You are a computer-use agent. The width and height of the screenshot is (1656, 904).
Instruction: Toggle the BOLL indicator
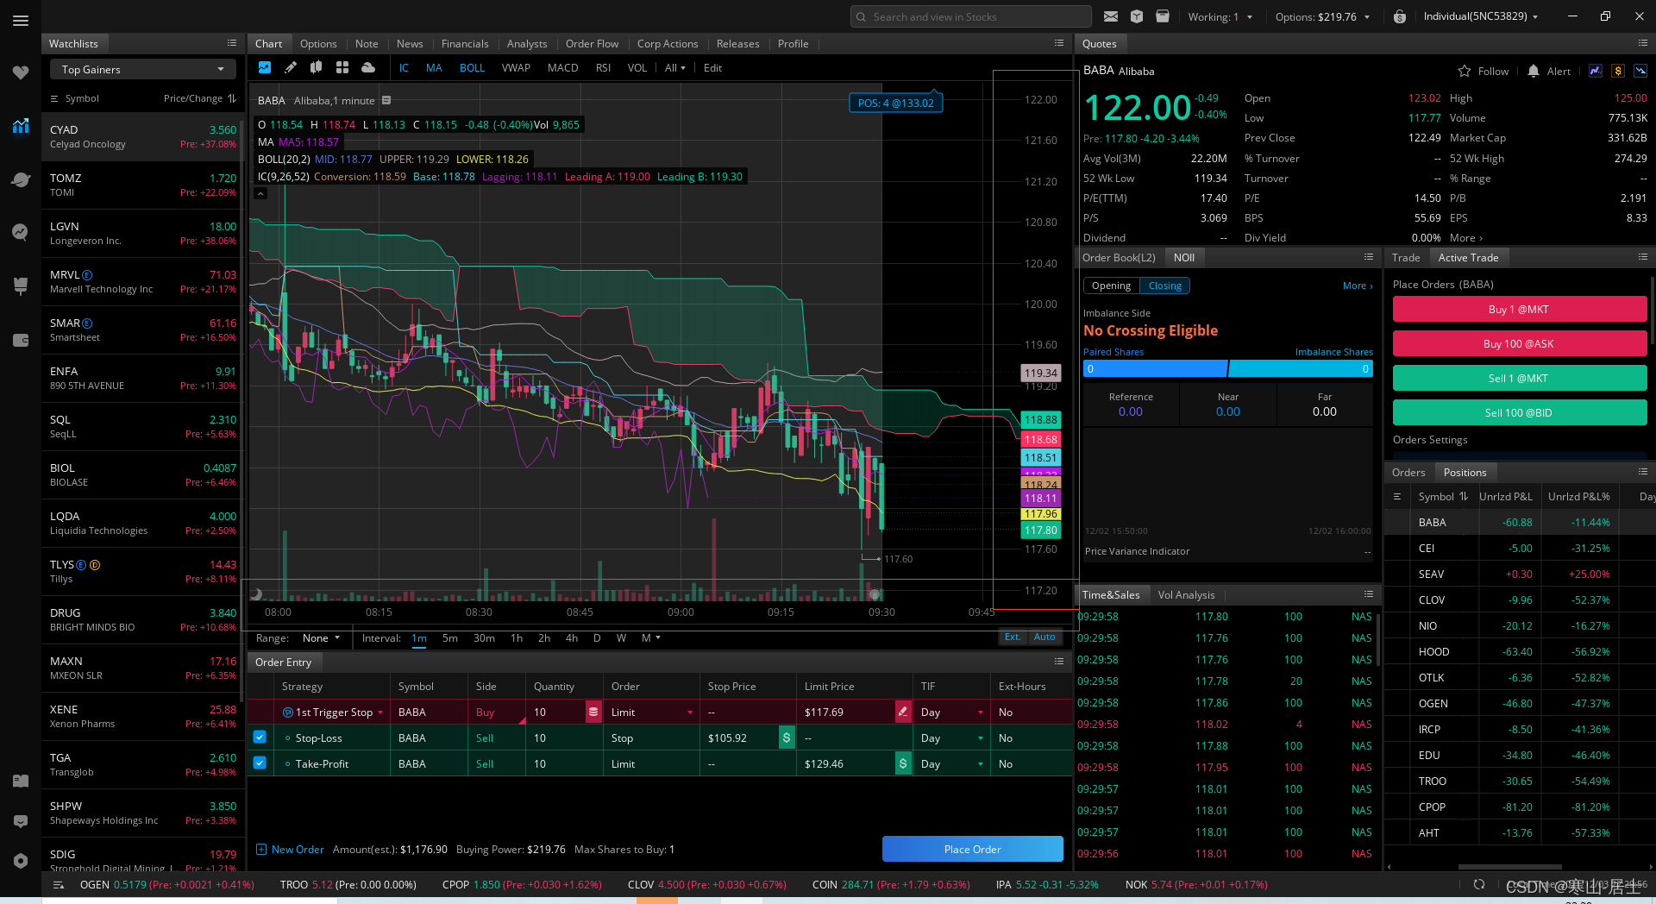(x=472, y=67)
